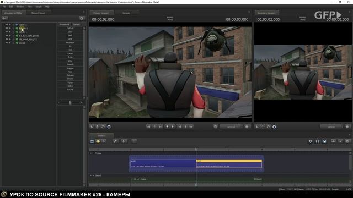Apply the Zero preset
This screenshot has height=198, width=353.
point(70,32)
